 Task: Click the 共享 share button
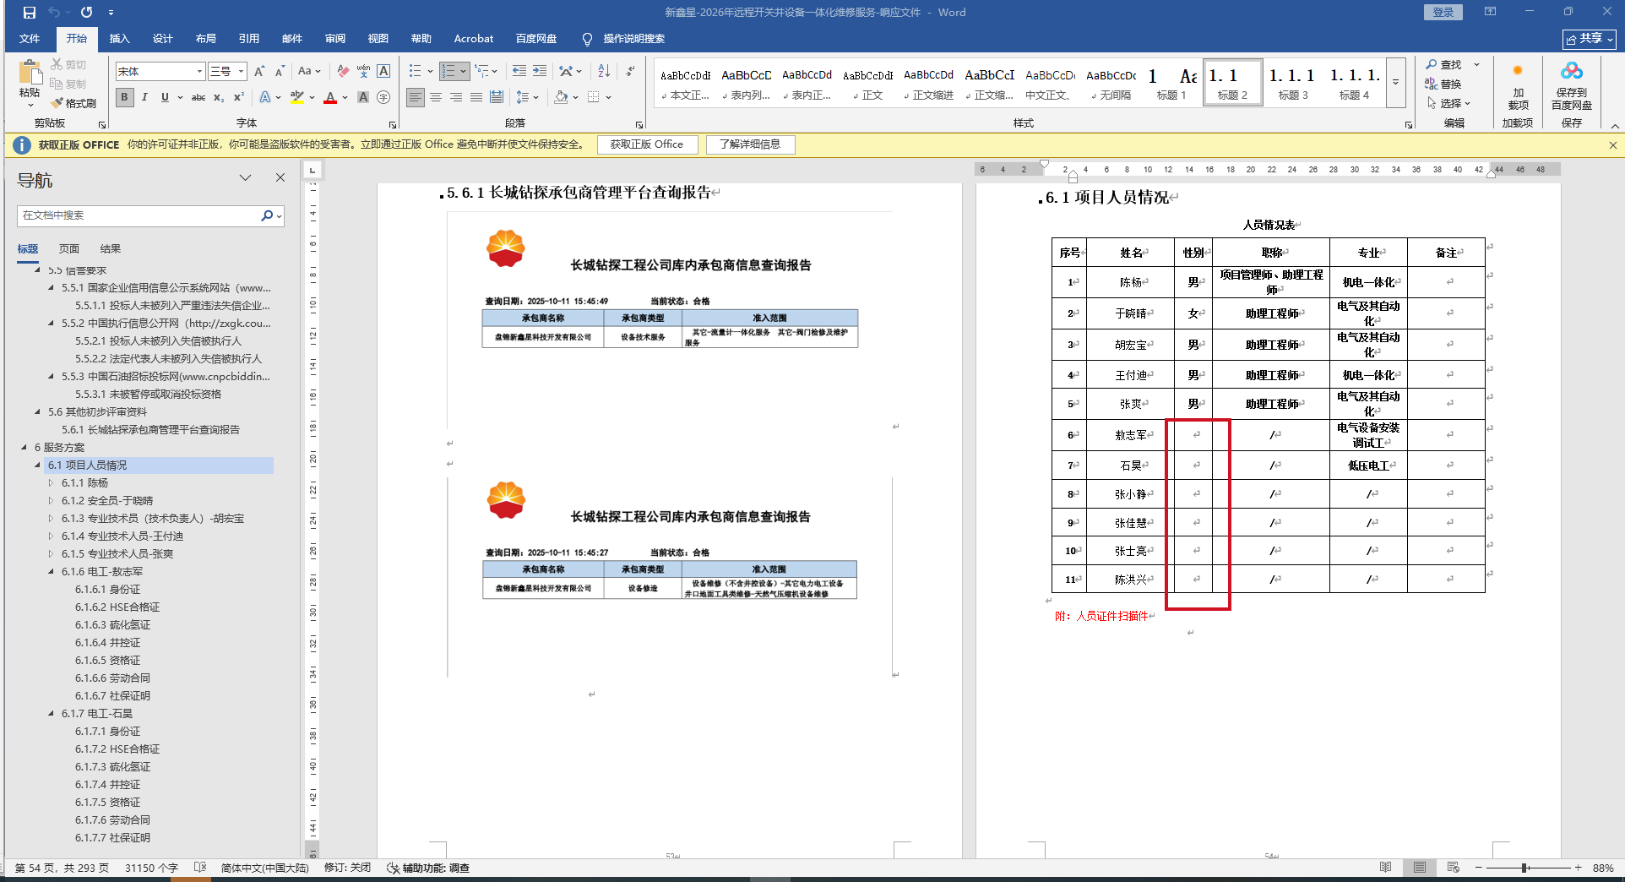tap(1590, 39)
